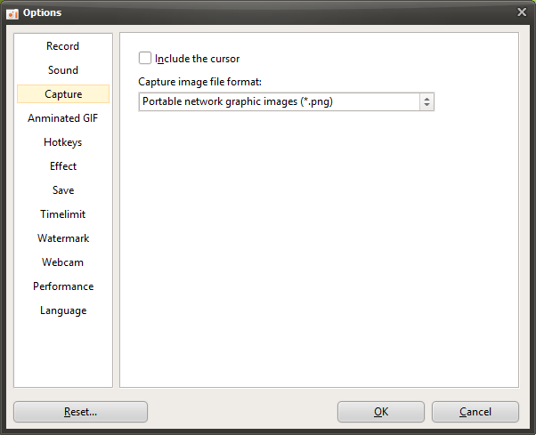
Task: Go to Anminated GIF settings
Action: tap(63, 118)
